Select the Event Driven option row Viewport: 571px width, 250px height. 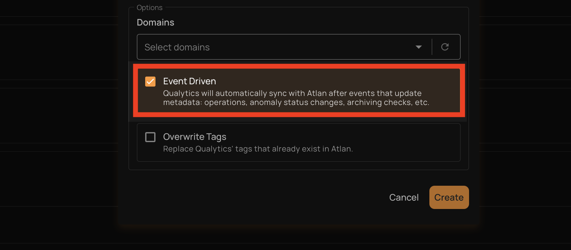coord(297,90)
